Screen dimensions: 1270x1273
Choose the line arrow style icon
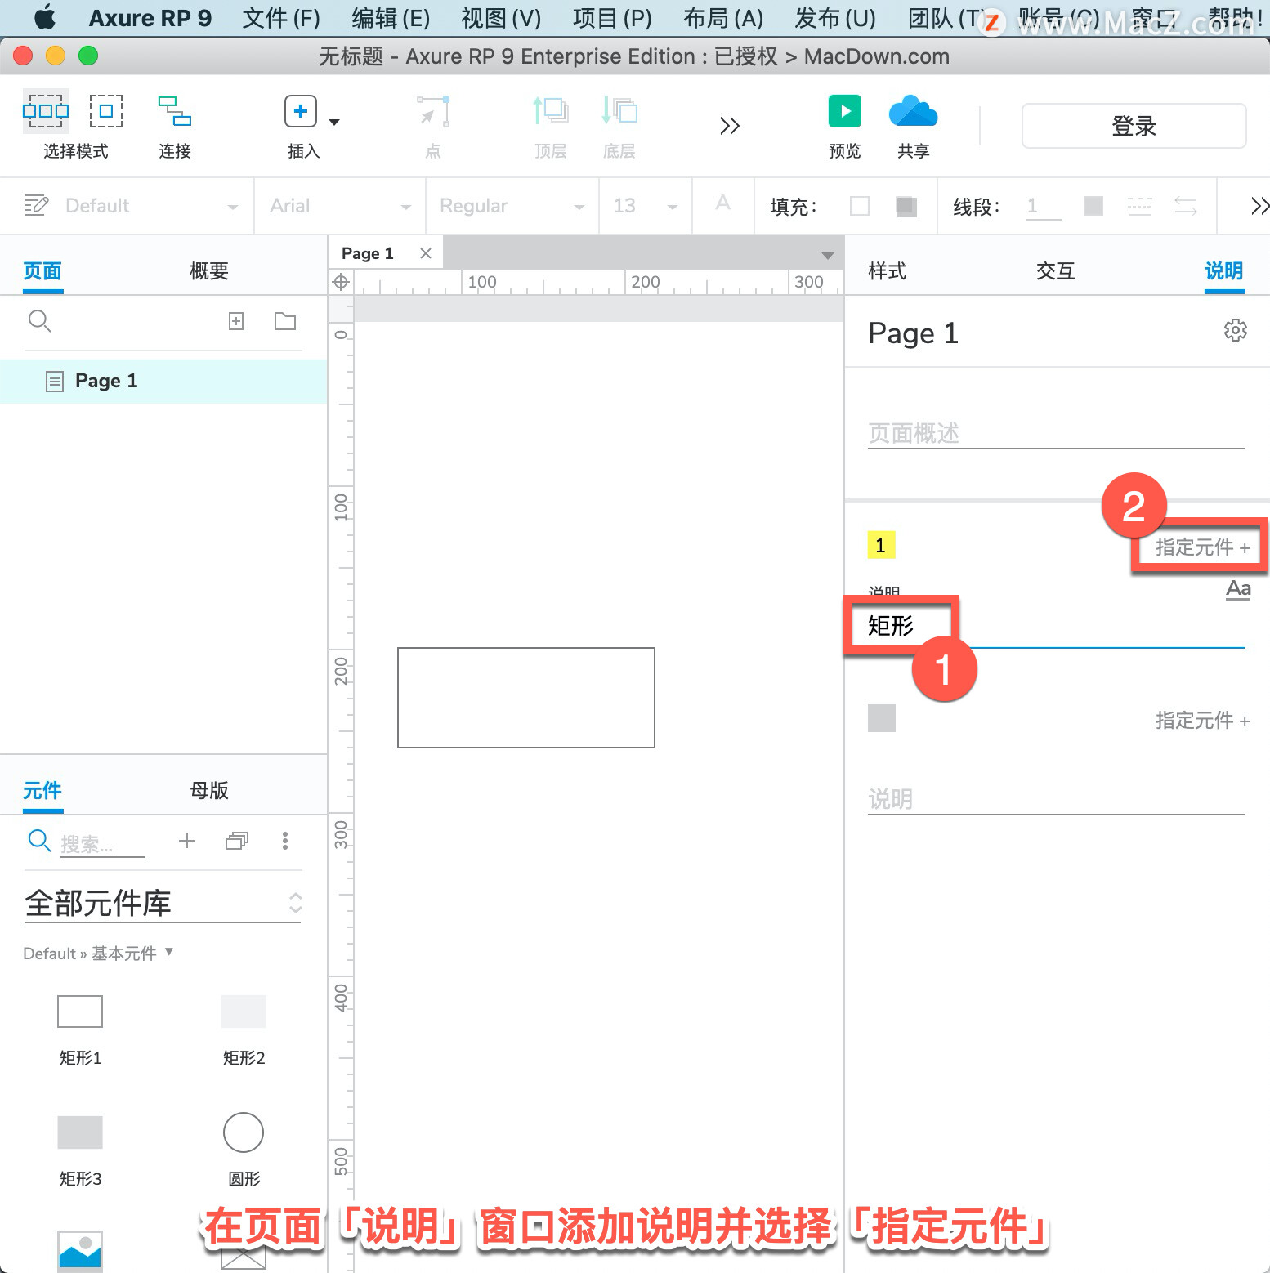(x=1186, y=206)
